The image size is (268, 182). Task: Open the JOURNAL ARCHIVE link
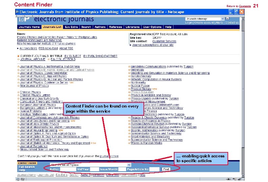33,59
